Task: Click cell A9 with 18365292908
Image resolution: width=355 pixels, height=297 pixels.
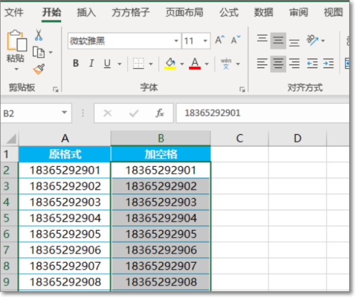Action: tap(64, 282)
